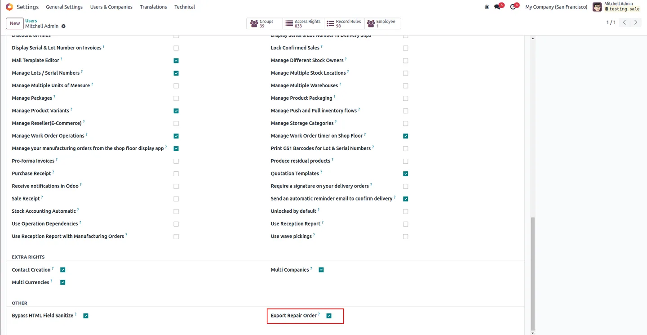Show help tooltip for Manage Packages
Viewport: 647px width, 335px height.
click(54, 97)
